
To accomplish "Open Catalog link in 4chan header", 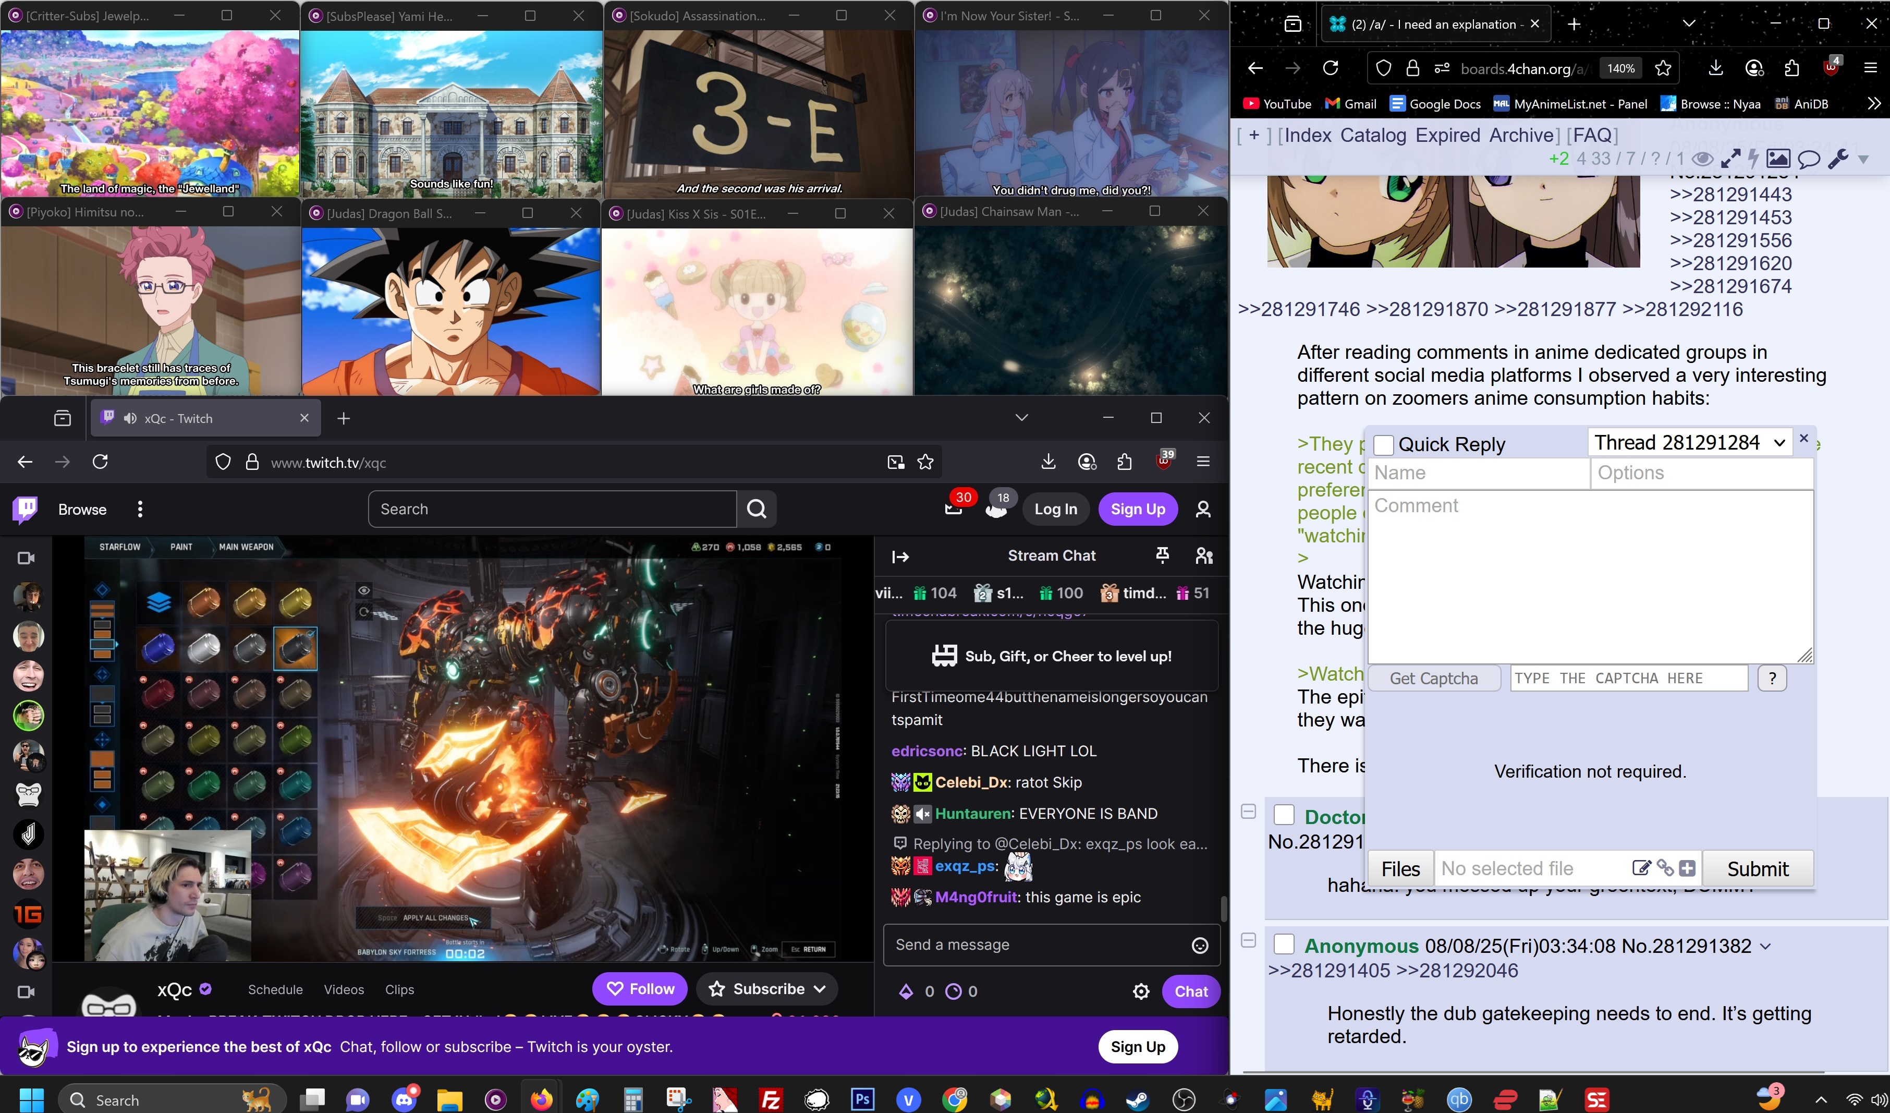I will tap(1372, 135).
